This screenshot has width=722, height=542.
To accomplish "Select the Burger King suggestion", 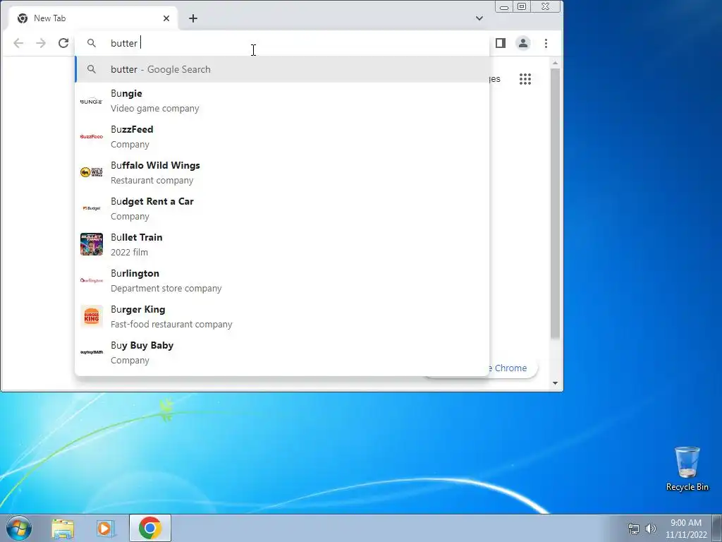I will (282, 316).
